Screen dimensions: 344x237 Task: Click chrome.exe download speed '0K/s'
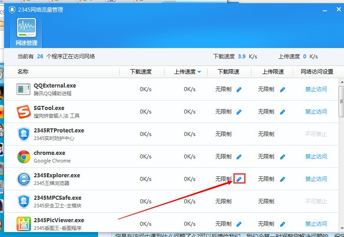click(x=146, y=157)
